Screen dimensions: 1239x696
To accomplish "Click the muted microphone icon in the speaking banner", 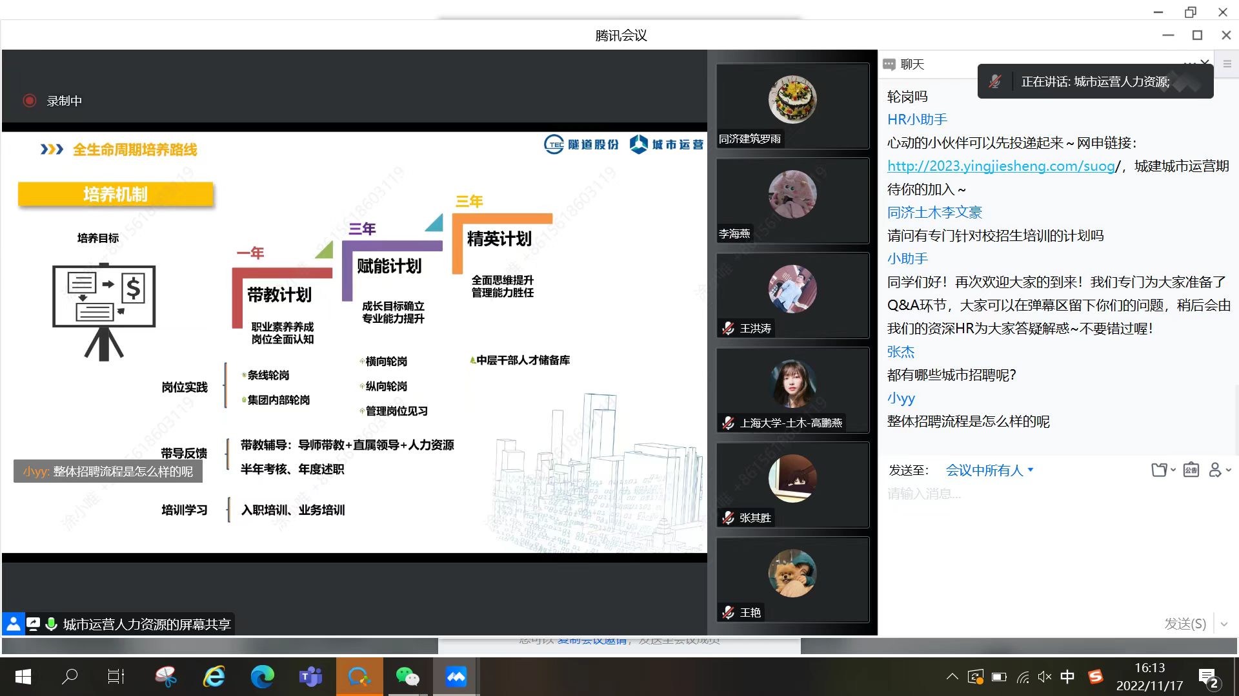I will [x=995, y=82].
